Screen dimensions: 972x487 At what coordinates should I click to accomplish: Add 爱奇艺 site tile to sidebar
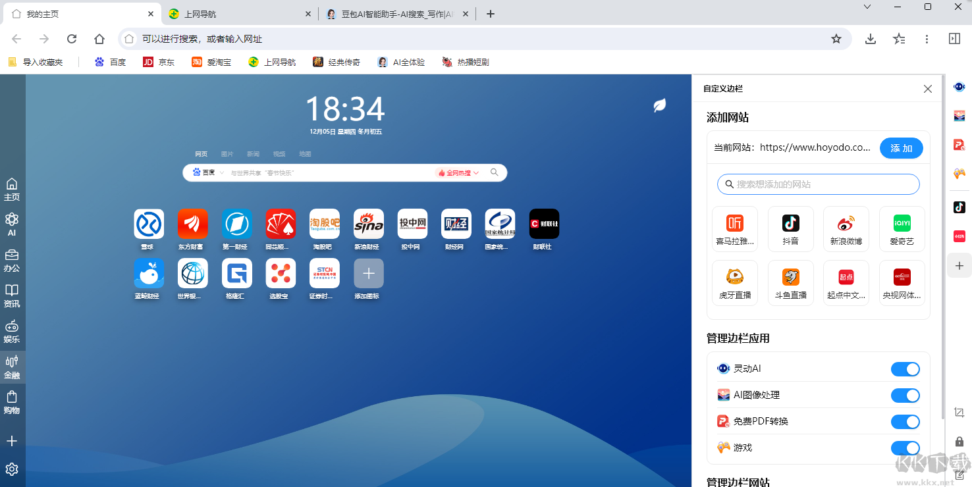[902, 229]
